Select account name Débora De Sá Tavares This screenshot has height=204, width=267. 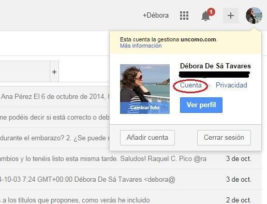[215, 66]
